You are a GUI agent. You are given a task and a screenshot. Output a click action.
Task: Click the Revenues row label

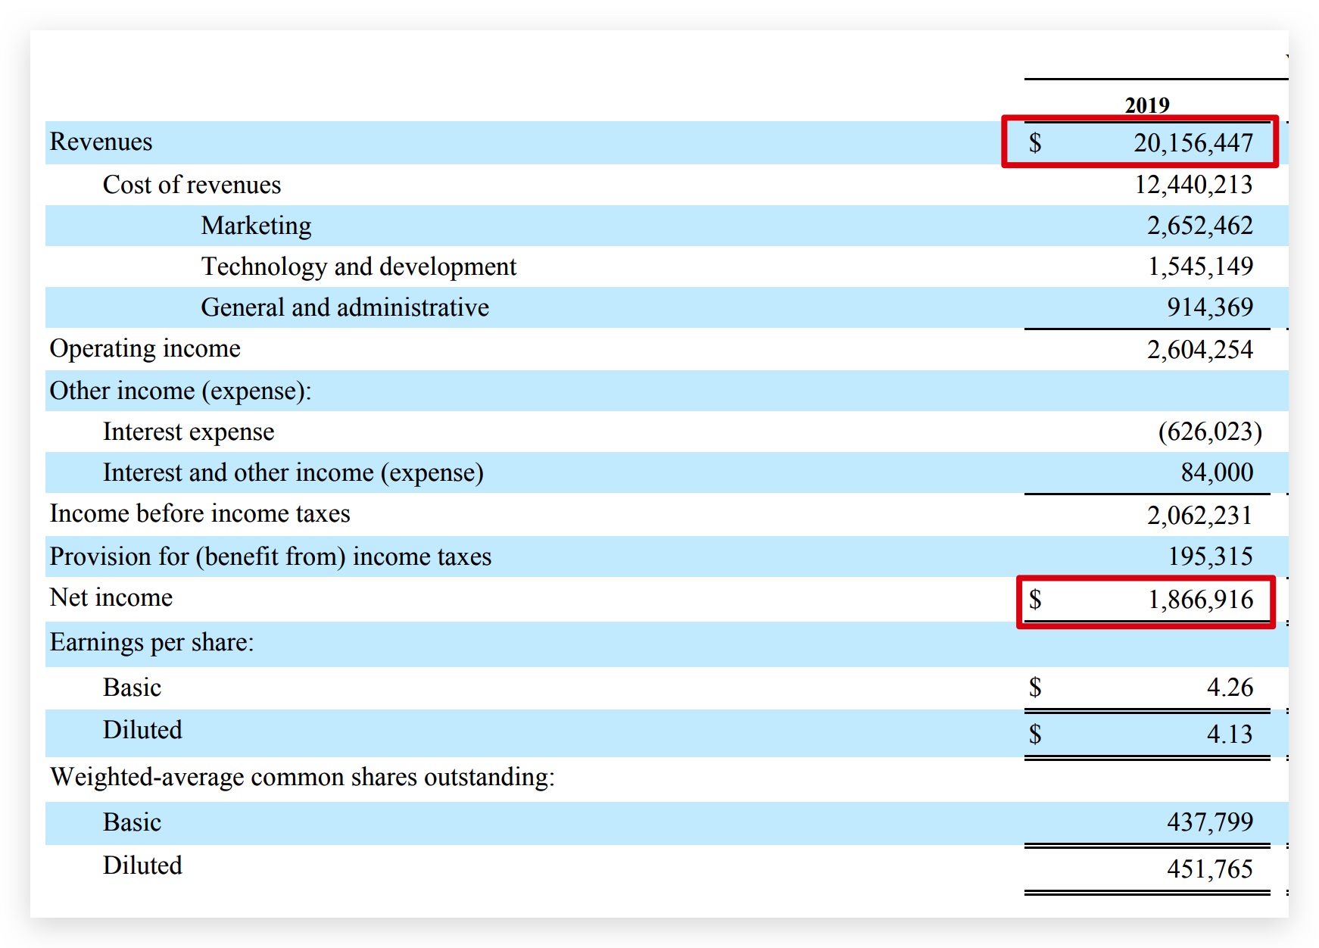point(101,142)
